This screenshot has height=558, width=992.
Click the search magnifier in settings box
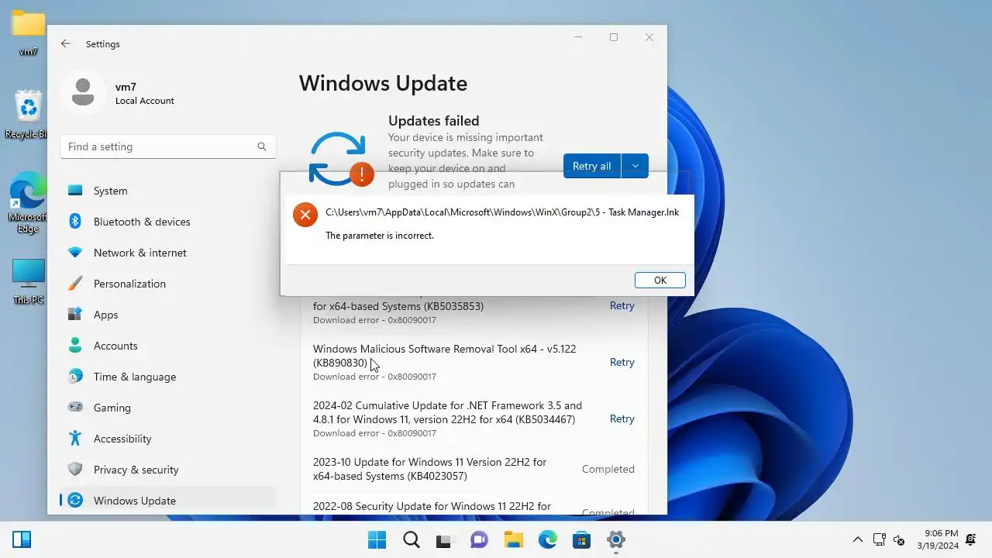262,146
